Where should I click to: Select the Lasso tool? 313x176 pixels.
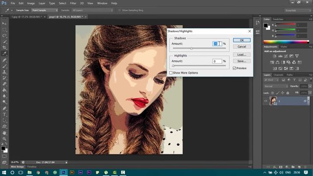pyautogui.click(x=4, y=36)
